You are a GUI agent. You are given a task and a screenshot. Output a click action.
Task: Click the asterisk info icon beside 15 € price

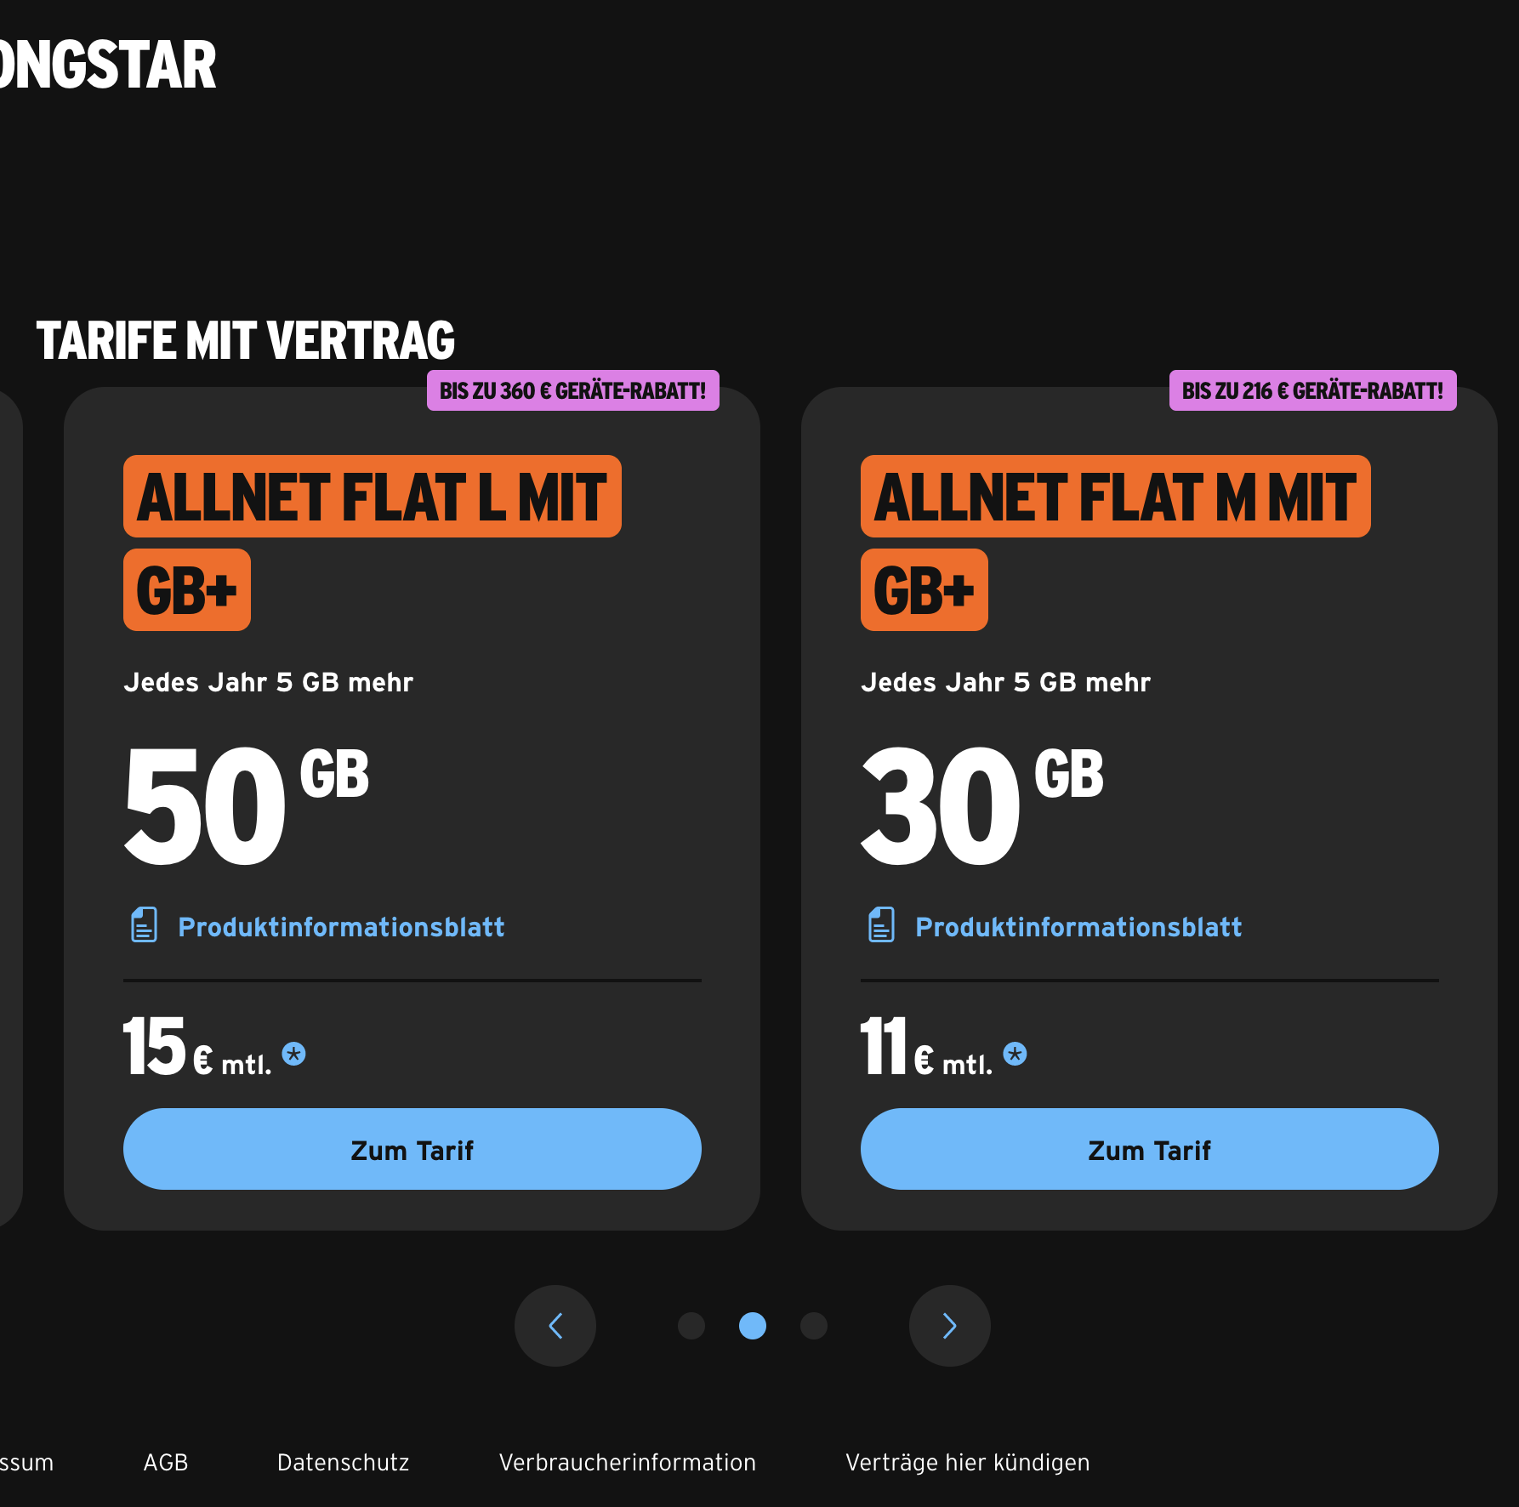(294, 1055)
